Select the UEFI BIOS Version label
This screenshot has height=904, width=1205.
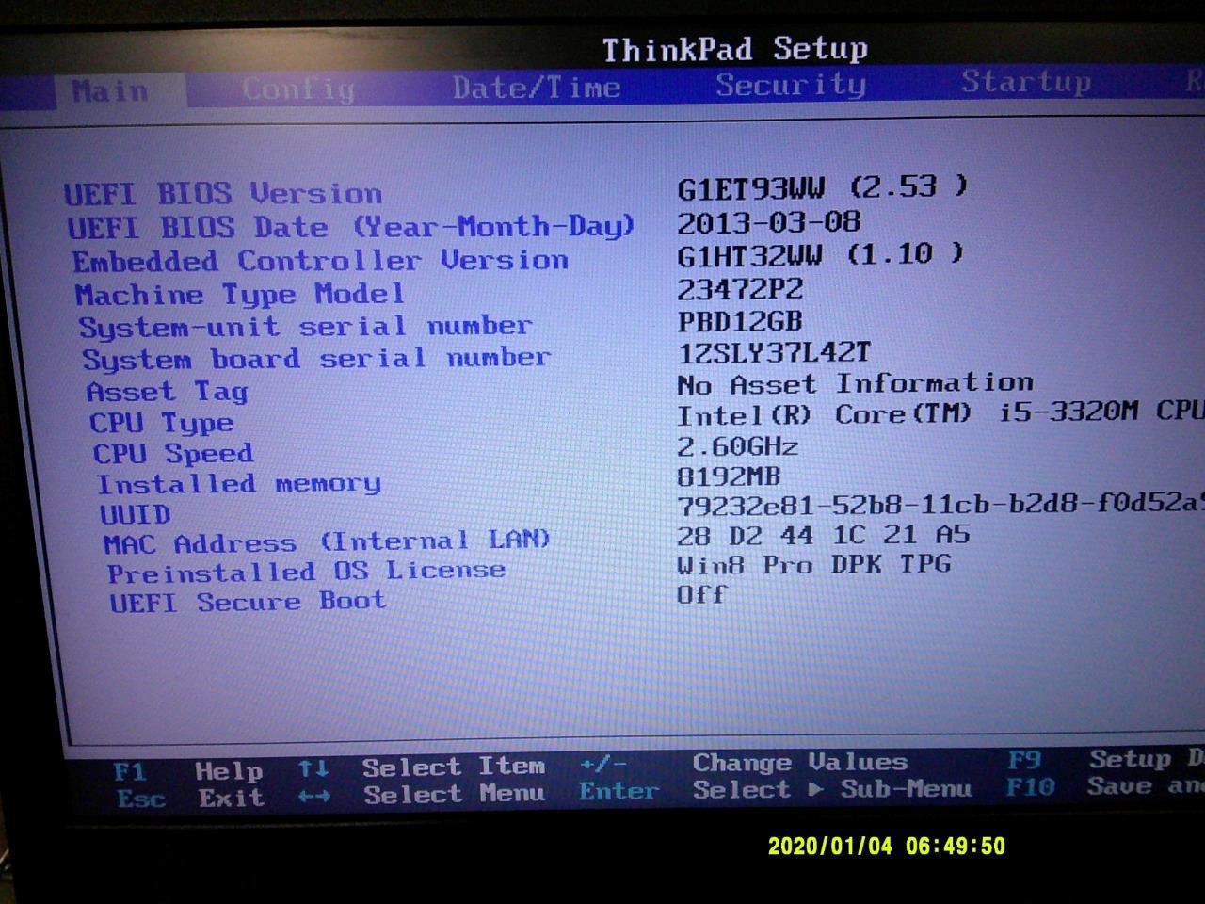pos(223,194)
